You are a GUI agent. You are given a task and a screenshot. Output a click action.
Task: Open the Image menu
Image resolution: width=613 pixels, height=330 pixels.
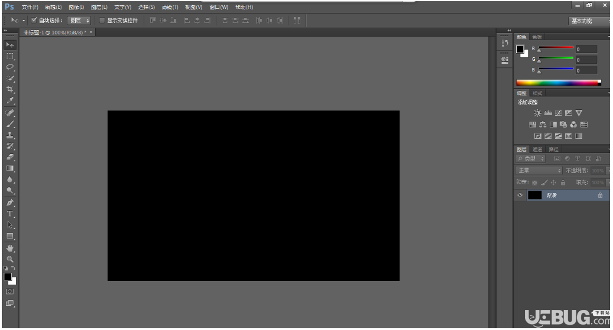point(76,7)
